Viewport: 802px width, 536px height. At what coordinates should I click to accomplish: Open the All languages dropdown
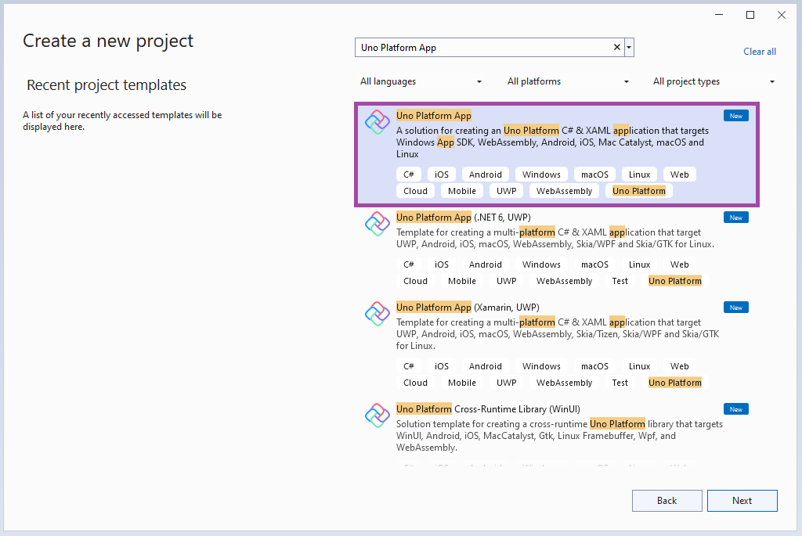(421, 81)
